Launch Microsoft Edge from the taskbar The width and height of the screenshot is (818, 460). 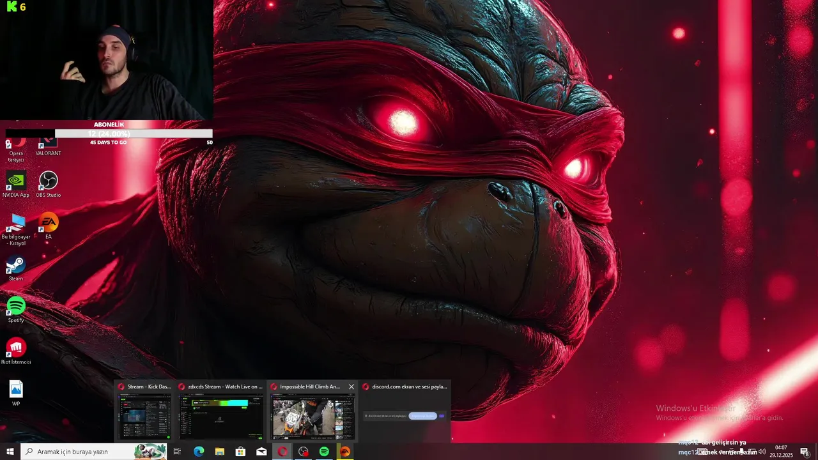point(199,452)
